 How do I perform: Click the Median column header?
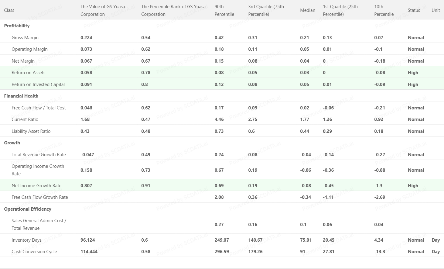click(x=308, y=10)
